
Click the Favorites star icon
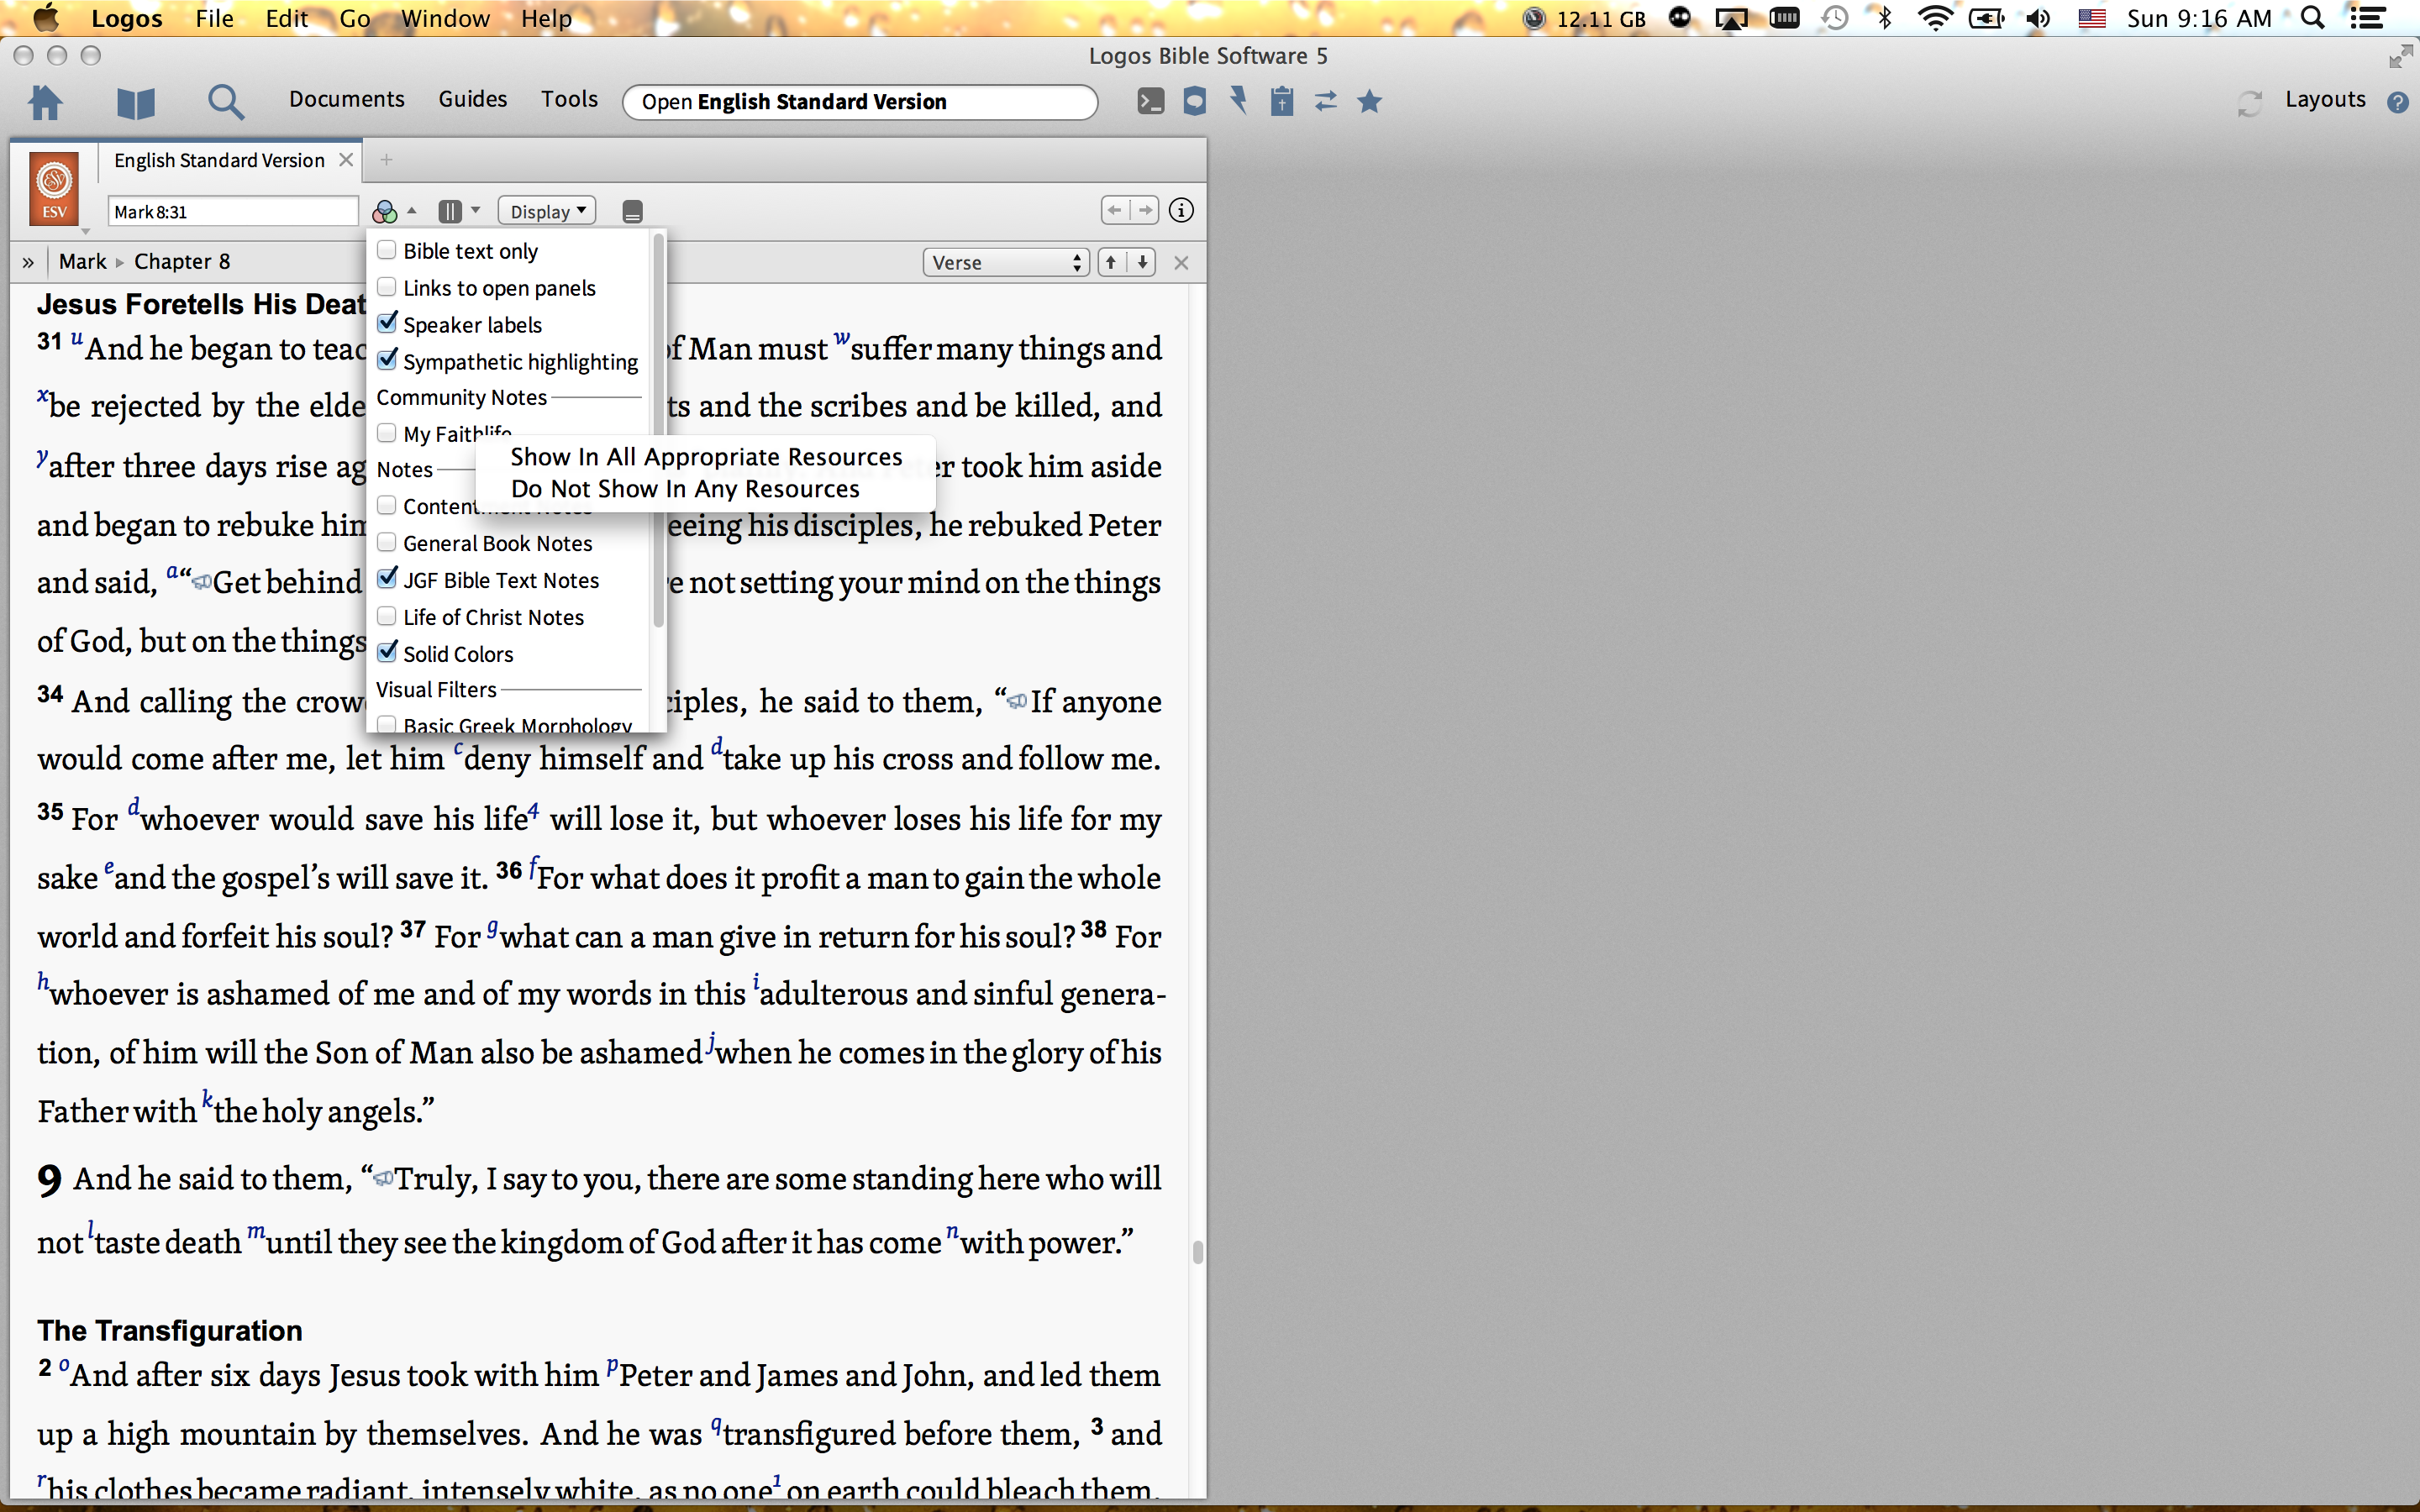click(x=1370, y=102)
